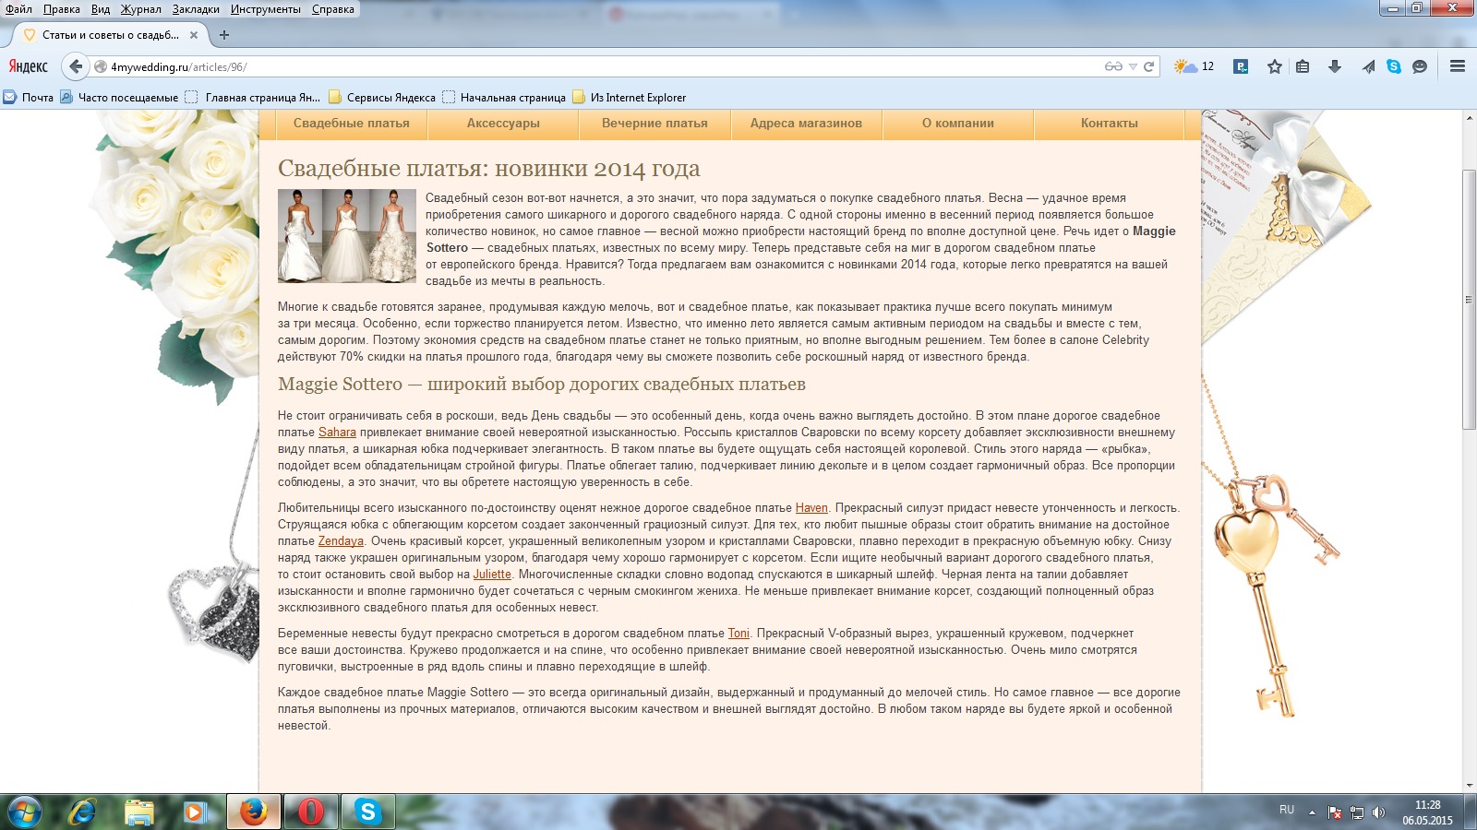Open the Сервисы Яндекса bookmarks folder
This screenshot has width=1477, height=830.
pyautogui.click(x=382, y=97)
